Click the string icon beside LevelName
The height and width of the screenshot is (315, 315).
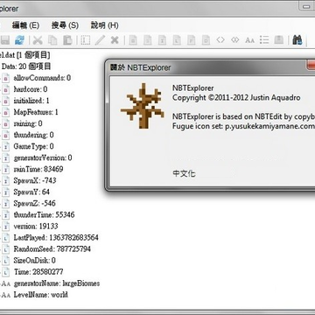point(5,295)
